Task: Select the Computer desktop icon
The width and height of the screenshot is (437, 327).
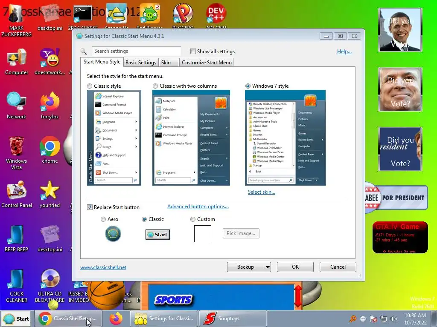Action: tap(17, 62)
